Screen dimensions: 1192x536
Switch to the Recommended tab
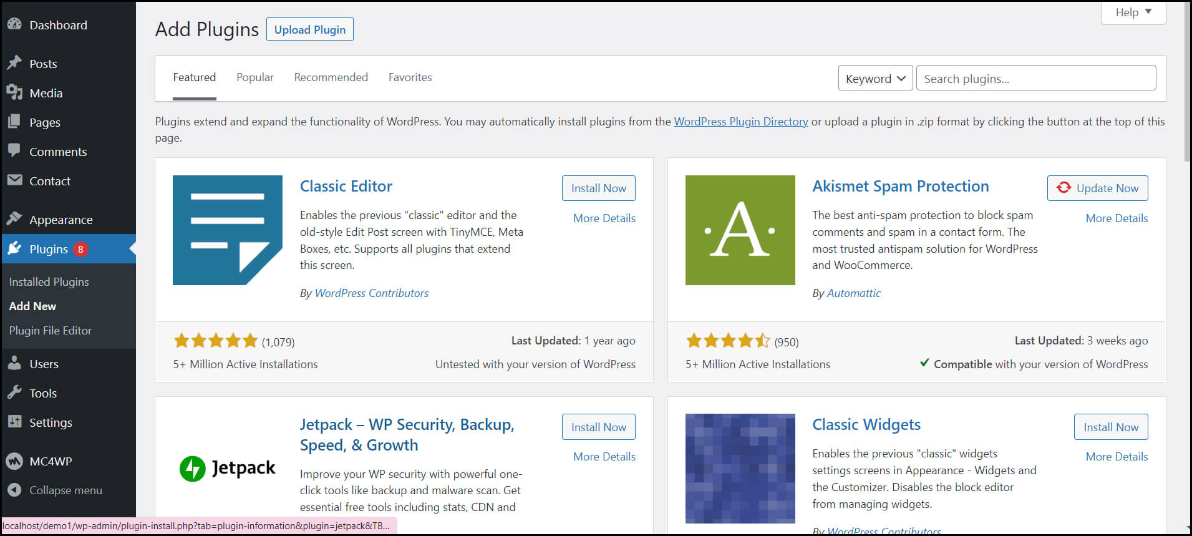(x=331, y=77)
